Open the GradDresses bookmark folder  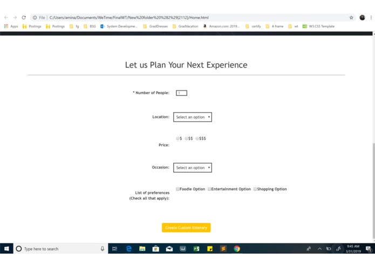[x=155, y=26]
